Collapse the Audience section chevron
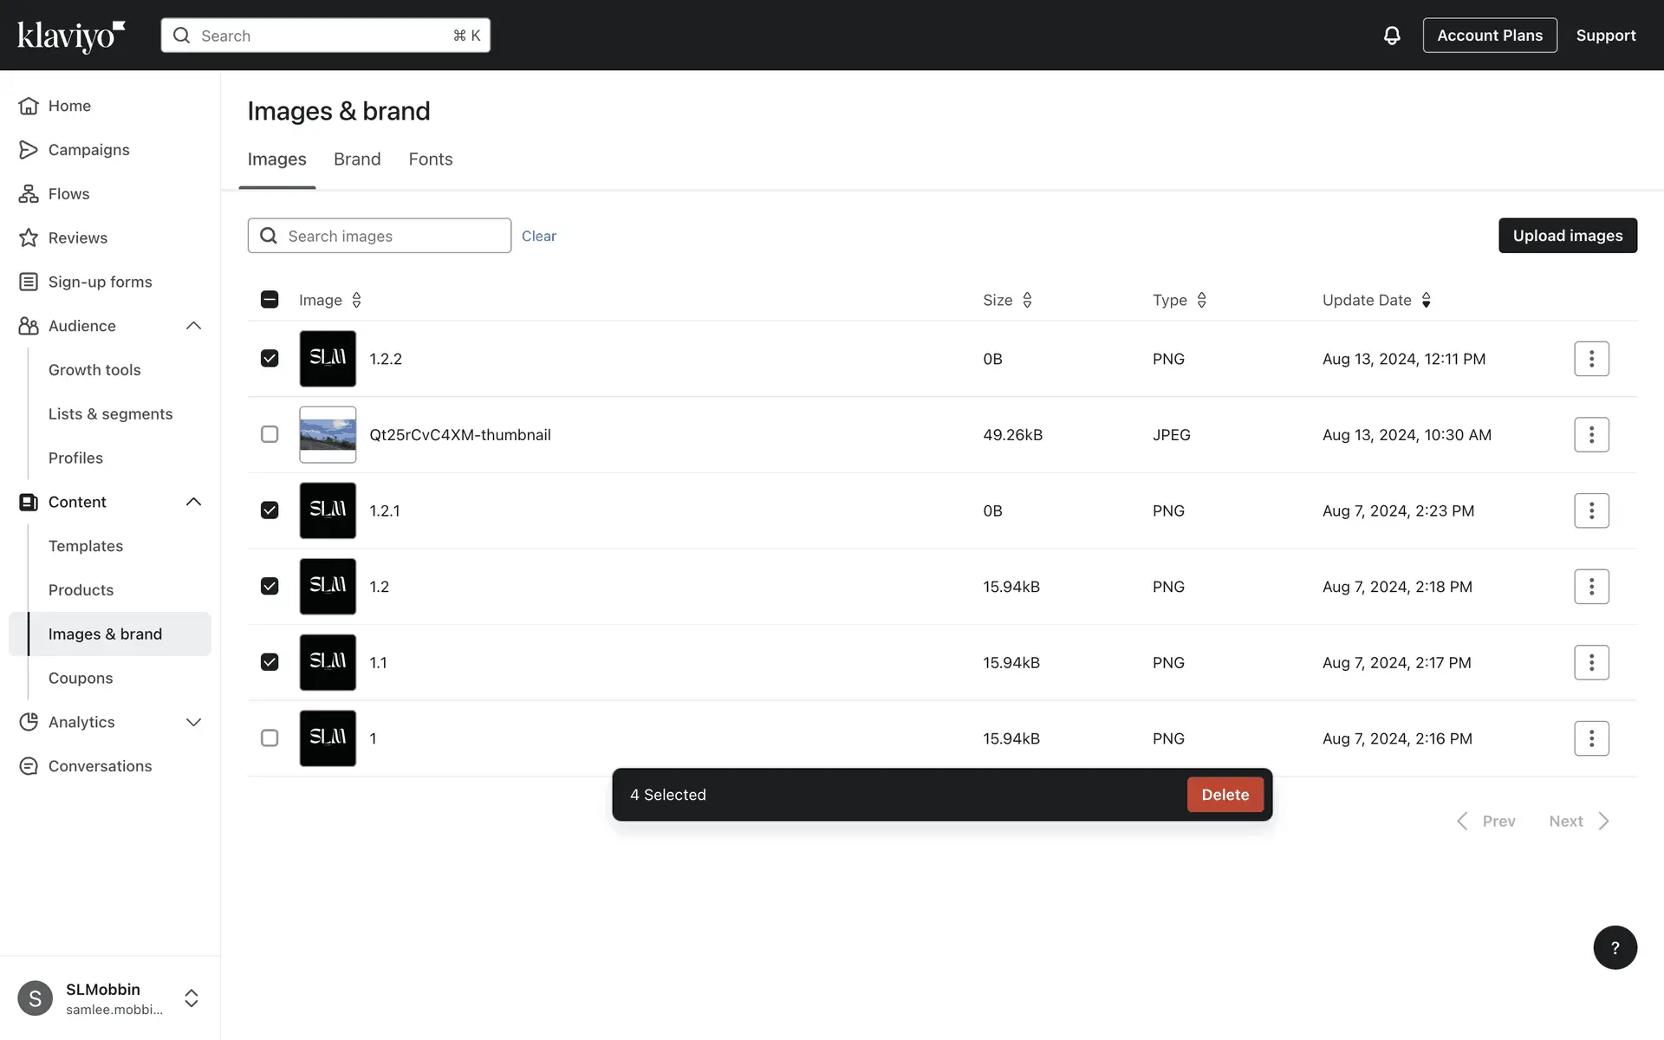1664x1040 pixels. point(193,326)
